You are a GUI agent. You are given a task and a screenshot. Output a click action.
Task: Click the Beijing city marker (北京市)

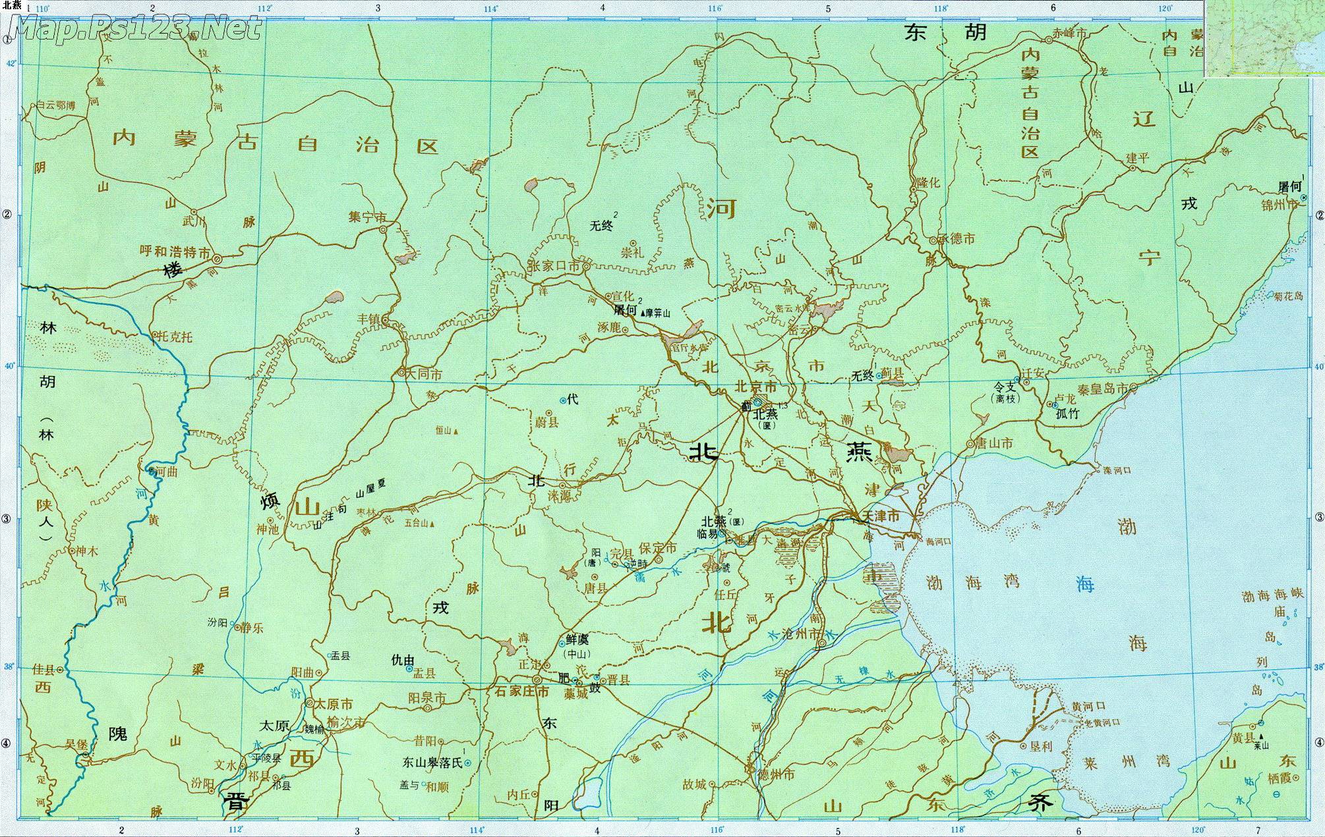coord(757,402)
